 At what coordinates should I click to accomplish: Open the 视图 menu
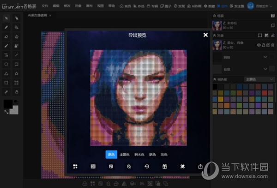pyautogui.click(x=100, y=6)
